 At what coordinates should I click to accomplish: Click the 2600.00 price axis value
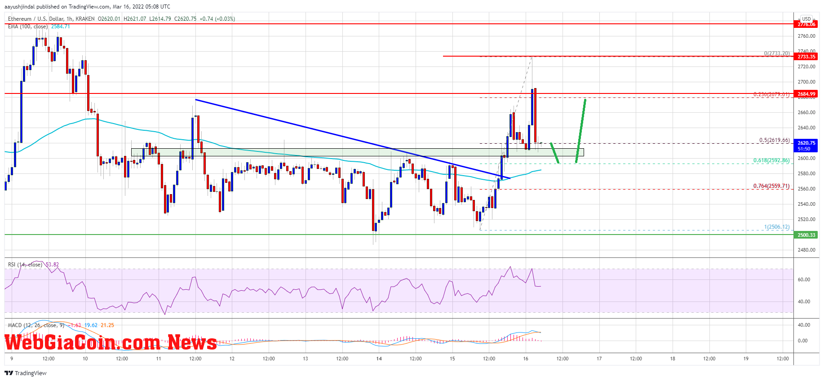(x=806, y=158)
